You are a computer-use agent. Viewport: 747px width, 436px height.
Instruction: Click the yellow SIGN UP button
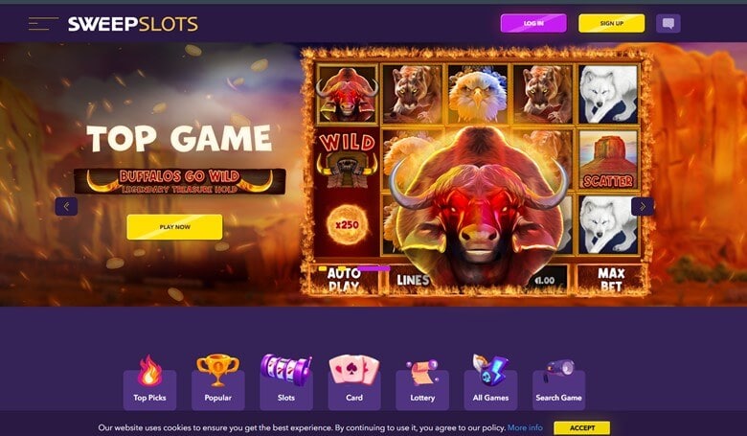[x=612, y=23]
